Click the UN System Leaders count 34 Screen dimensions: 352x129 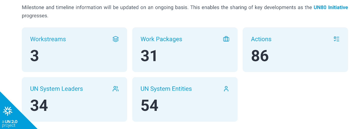pyautogui.click(x=39, y=105)
